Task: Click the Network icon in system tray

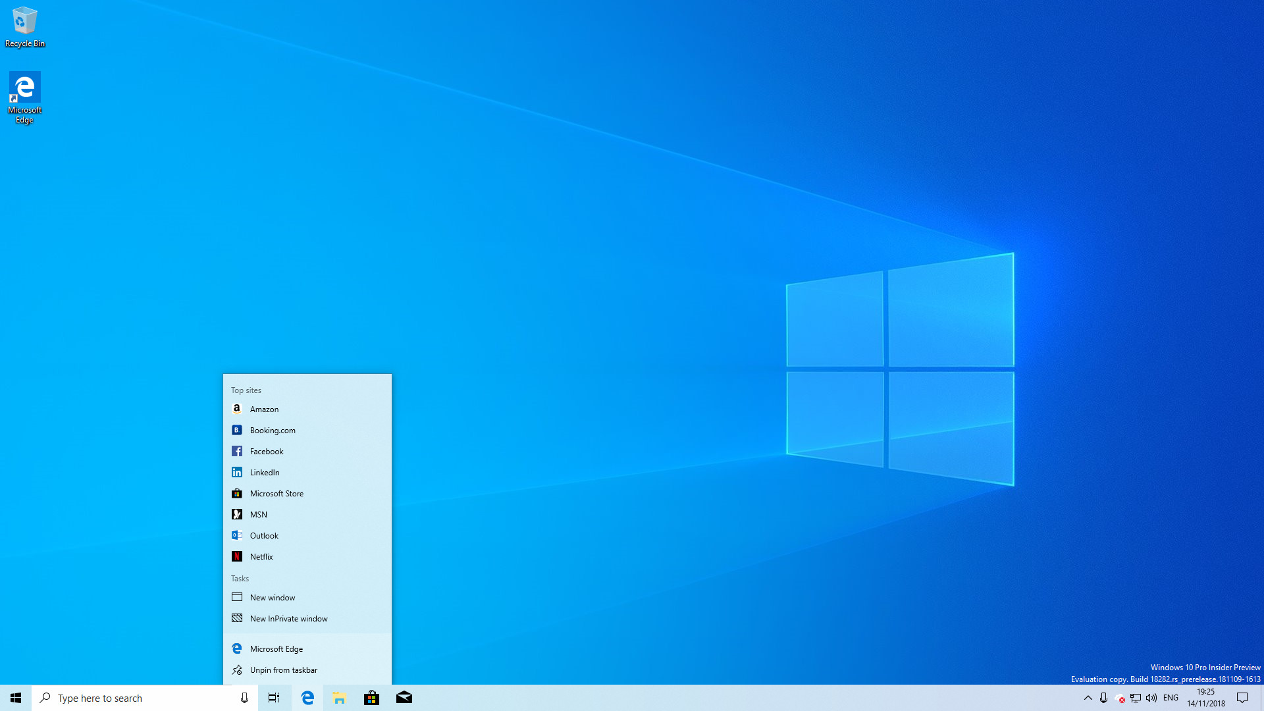Action: [x=1135, y=698]
